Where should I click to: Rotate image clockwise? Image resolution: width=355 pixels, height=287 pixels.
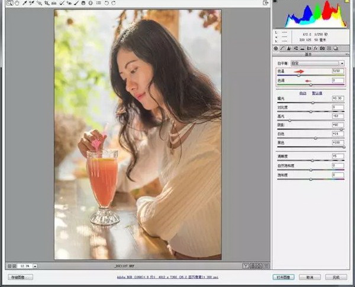pyautogui.click(x=113, y=4)
